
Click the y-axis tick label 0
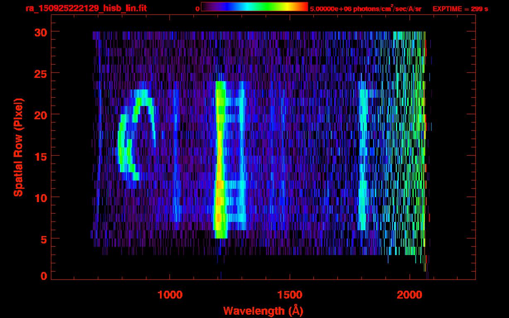[x=44, y=276]
